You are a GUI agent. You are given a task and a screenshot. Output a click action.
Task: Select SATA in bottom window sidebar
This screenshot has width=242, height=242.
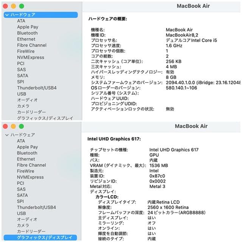pyautogui.click(x=22, y=195)
